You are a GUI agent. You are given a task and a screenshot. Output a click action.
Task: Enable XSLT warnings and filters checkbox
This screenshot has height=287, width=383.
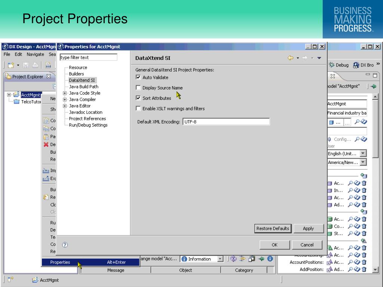tap(138, 108)
